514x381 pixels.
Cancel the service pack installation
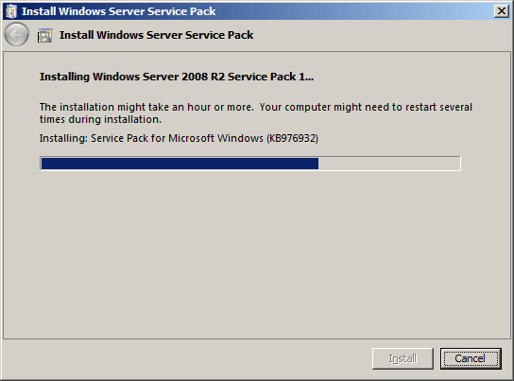click(x=471, y=358)
